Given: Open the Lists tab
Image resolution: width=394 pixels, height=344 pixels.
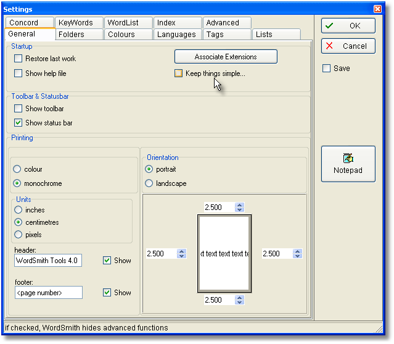Looking at the screenshot, I should [276, 34].
